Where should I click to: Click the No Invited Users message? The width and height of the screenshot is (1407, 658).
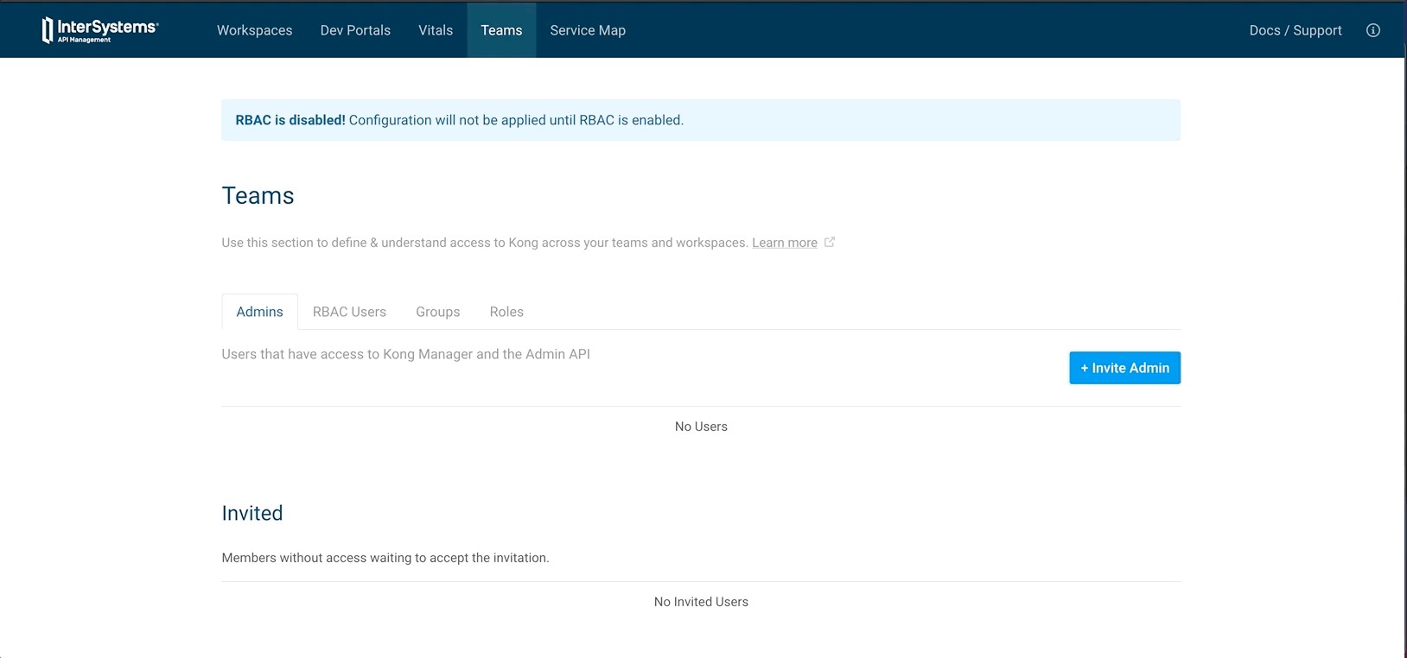click(x=701, y=602)
